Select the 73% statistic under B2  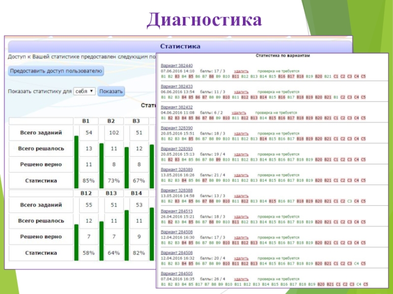click(114, 180)
